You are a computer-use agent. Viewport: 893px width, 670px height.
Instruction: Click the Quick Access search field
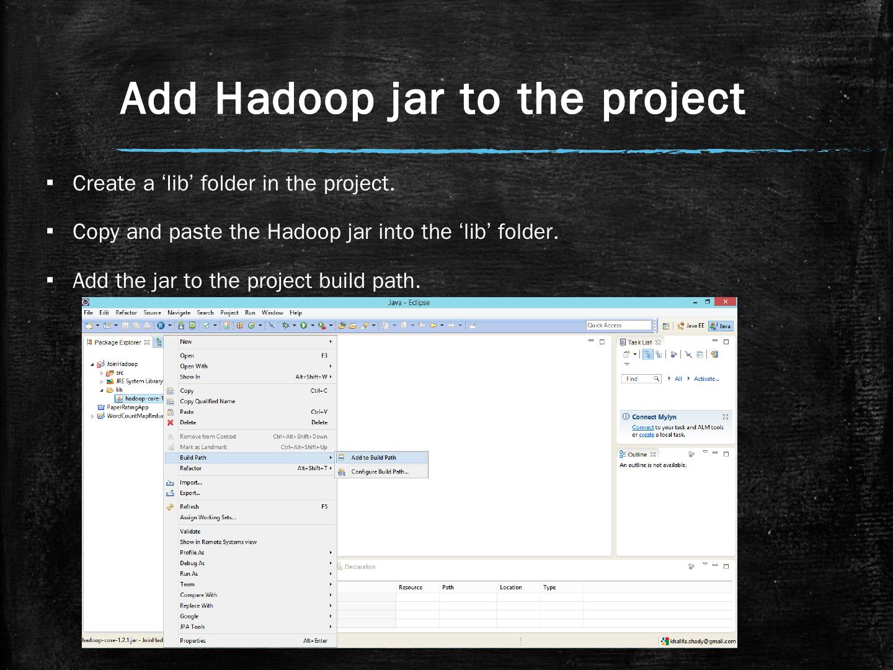pos(618,326)
